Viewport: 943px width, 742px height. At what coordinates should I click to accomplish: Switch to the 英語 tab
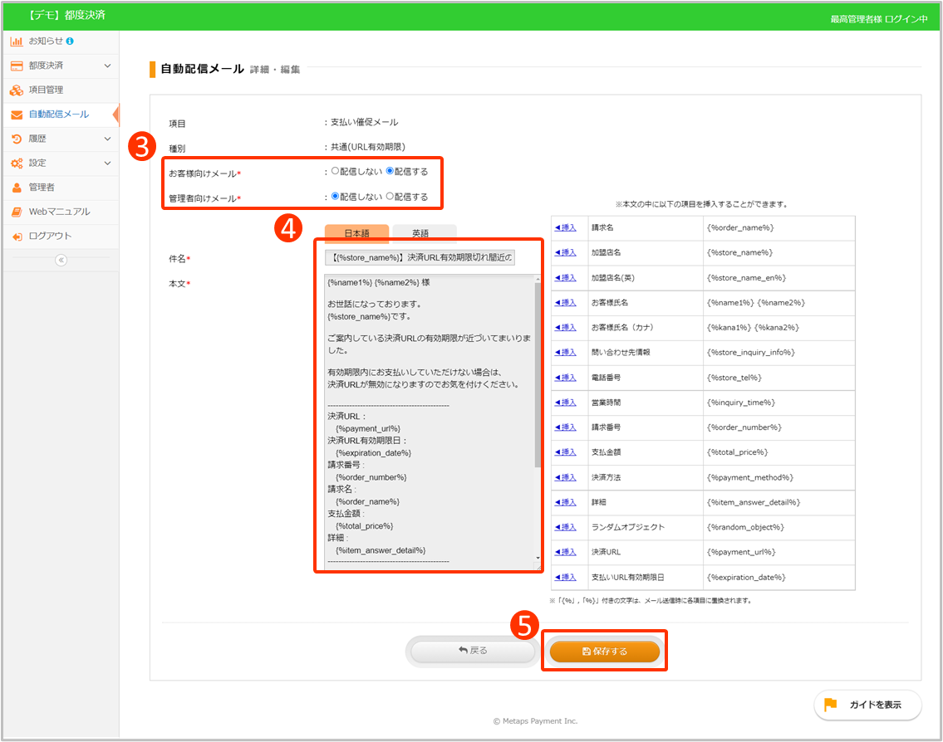(425, 233)
